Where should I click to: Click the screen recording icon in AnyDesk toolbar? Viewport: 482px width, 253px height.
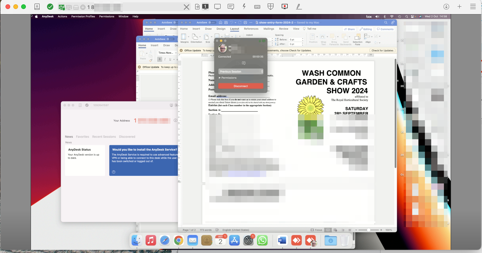point(285,7)
